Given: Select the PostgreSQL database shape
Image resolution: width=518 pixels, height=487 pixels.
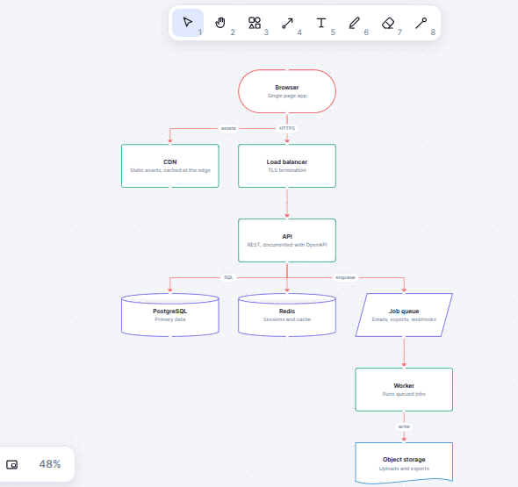Looking at the screenshot, I should [170, 315].
